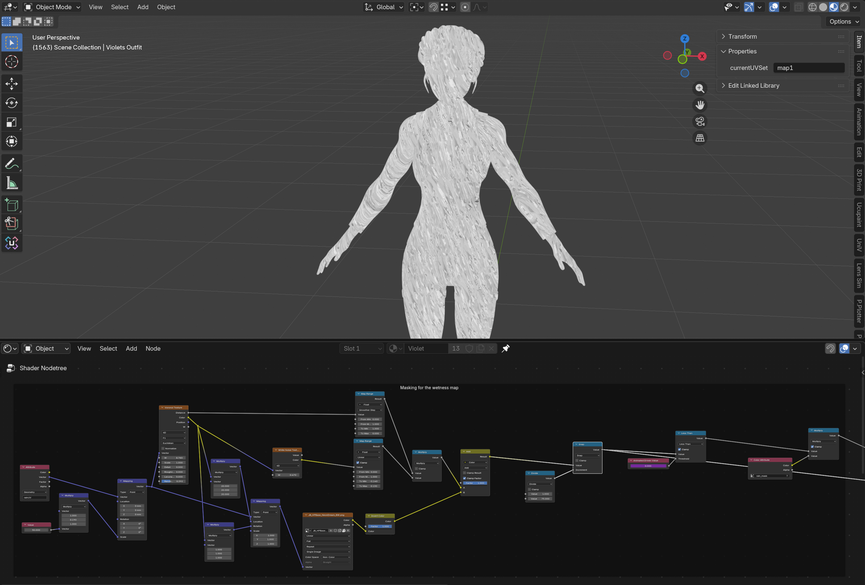Choose the Annotate pencil tool
The width and height of the screenshot is (865, 585).
coord(11,163)
